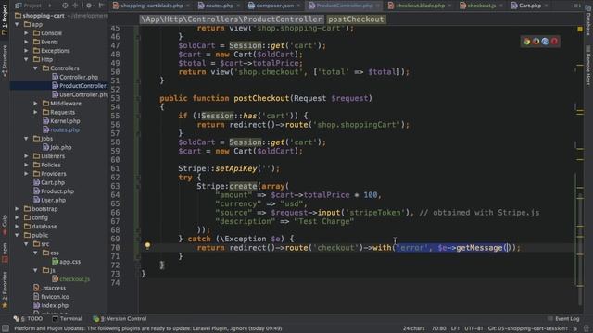The width and height of the screenshot is (593, 333).
Task: Hide the Project panel with toolbar icon
Action: tap(101, 6)
